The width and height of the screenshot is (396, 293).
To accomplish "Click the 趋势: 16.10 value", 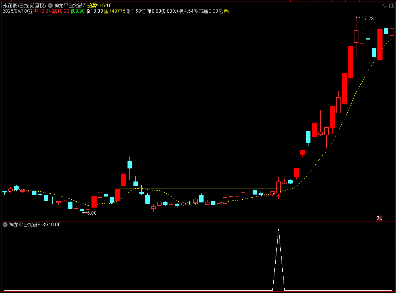I will 99,5.
